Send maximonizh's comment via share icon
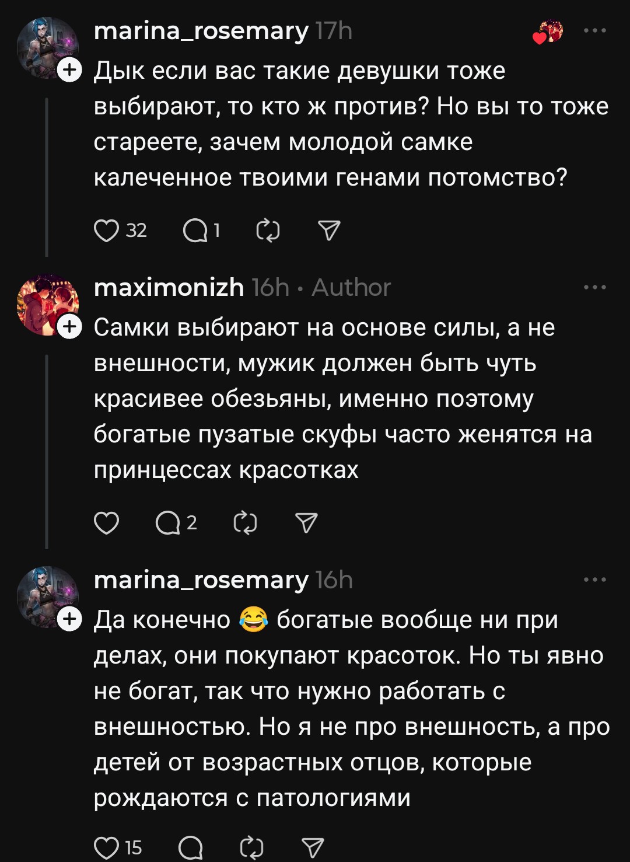This screenshot has height=862, width=630. click(307, 523)
